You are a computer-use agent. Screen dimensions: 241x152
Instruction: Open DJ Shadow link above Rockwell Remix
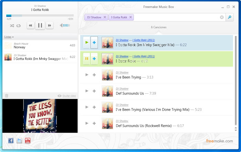(122, 121)
